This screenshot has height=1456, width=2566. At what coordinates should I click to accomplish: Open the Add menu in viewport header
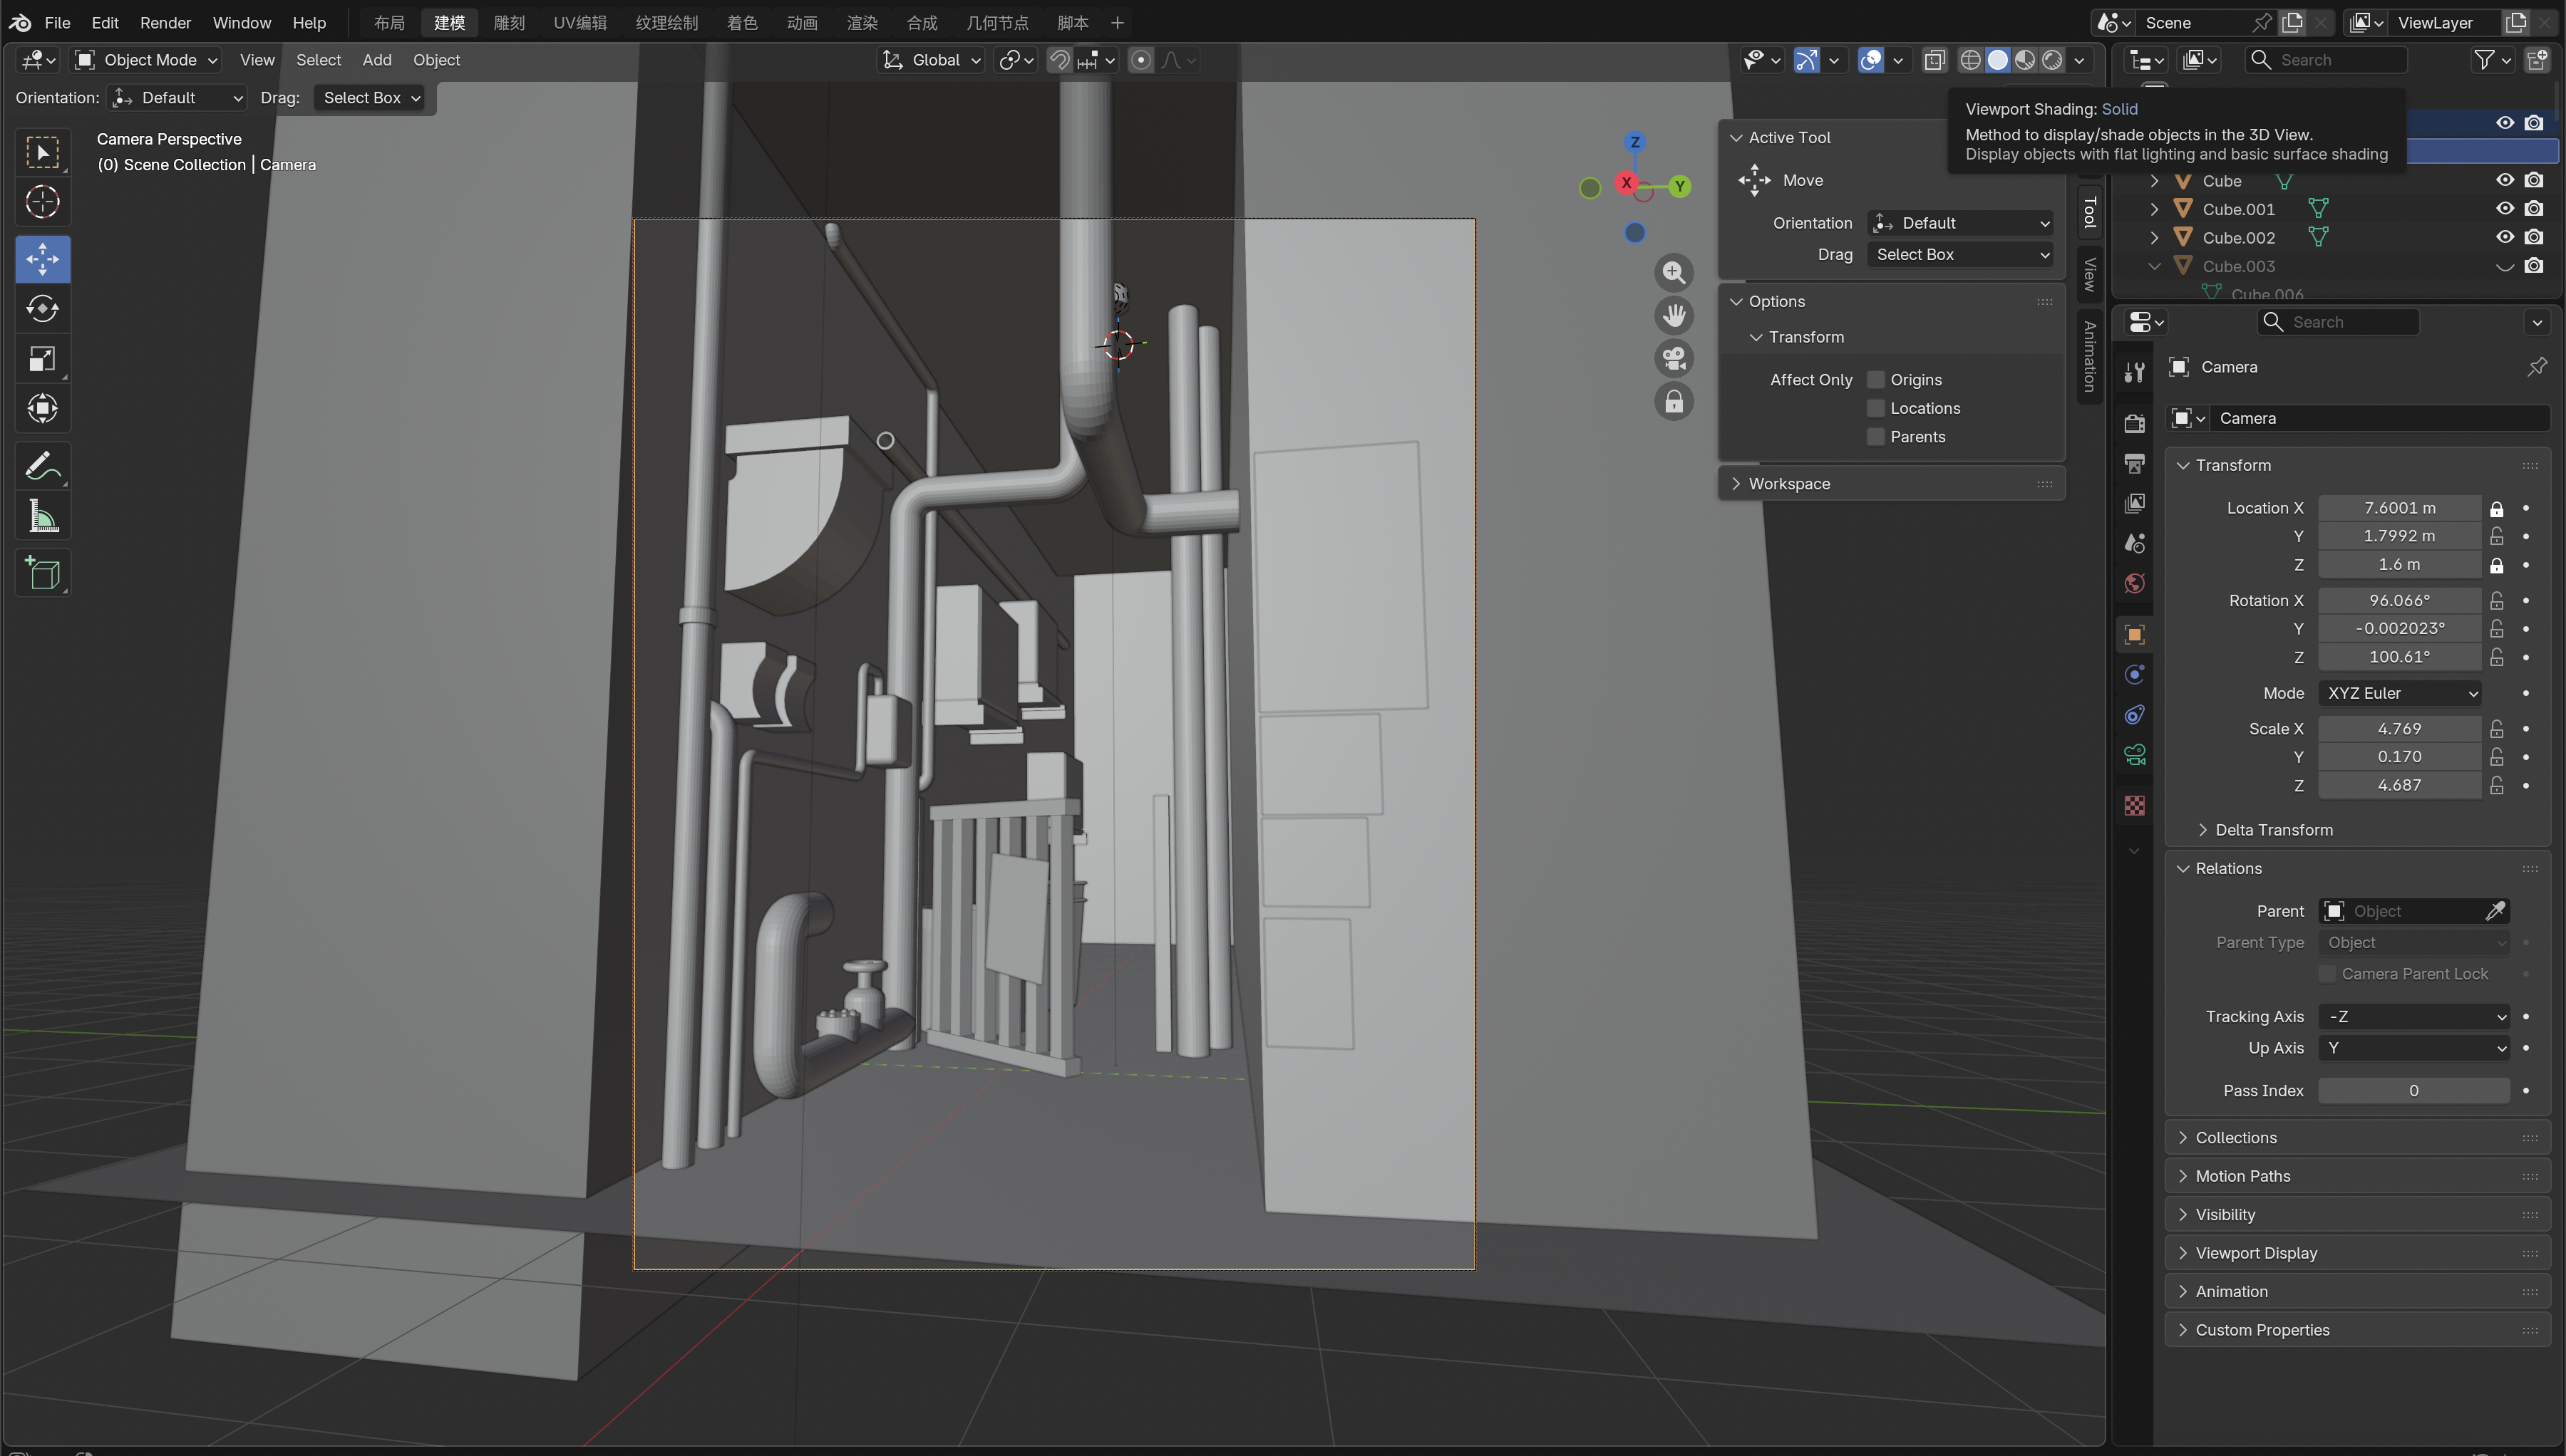tap(376, 60)
